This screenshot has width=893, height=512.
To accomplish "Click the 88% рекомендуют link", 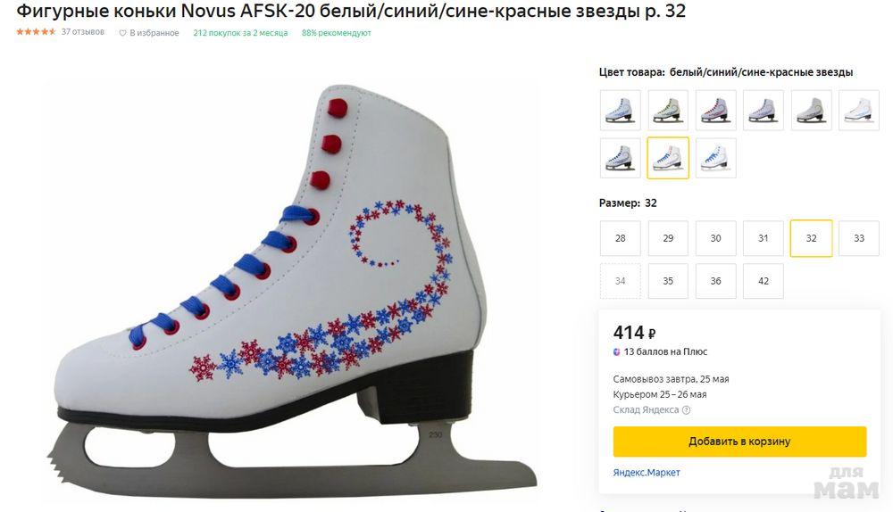I will (337, 33).
